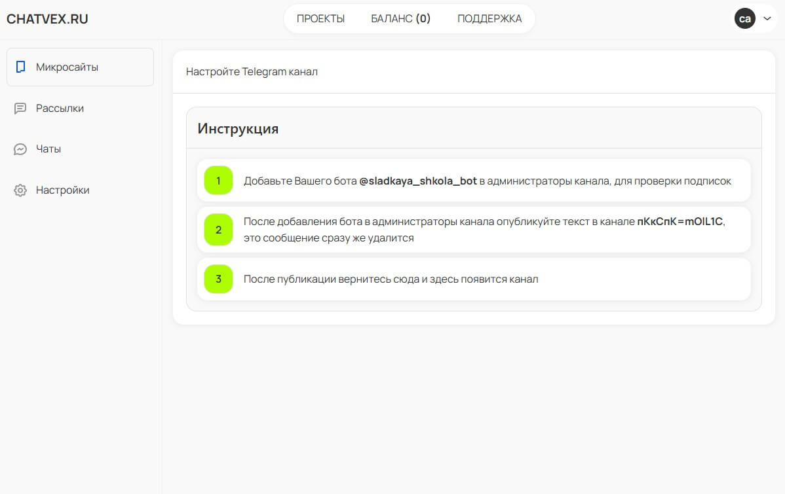Open the БАЛАНС (0) tab

point(400,18)
